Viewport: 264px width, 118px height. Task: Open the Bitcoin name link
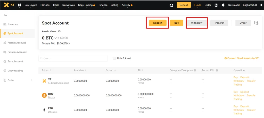51,97
